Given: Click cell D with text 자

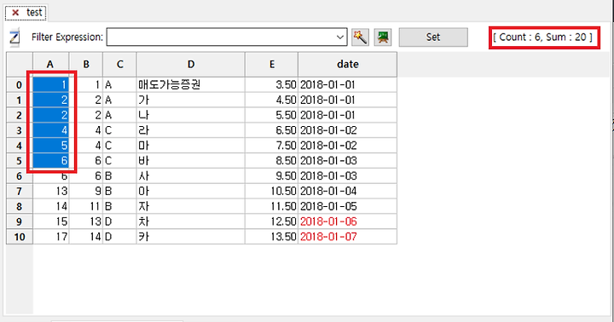Looking at the screenshot, I should tap(191, 207).
